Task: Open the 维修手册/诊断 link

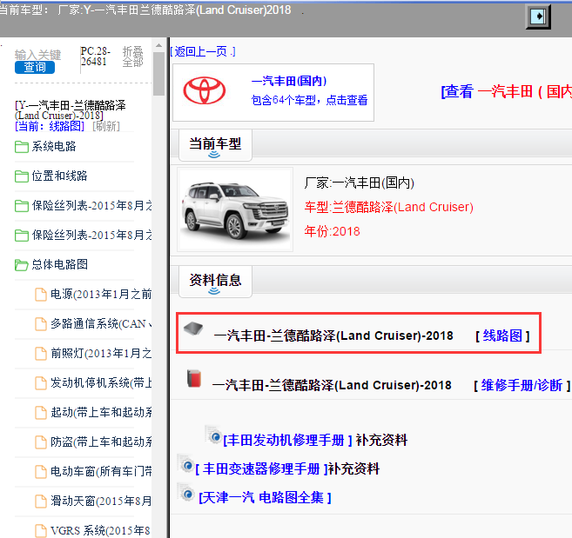Action: click(522, 385)
